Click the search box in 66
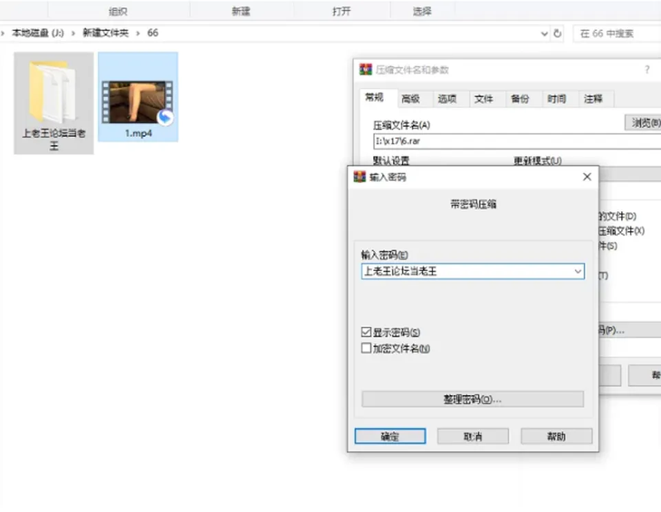Image resolution: width=661 pixels, height=512 pixels. click(x=617, y=34)
